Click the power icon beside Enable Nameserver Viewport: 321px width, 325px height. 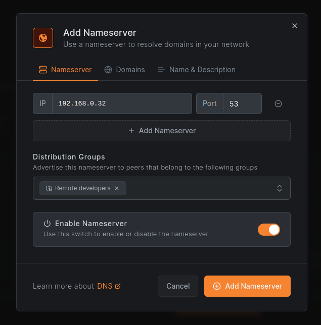click(47, 224)
